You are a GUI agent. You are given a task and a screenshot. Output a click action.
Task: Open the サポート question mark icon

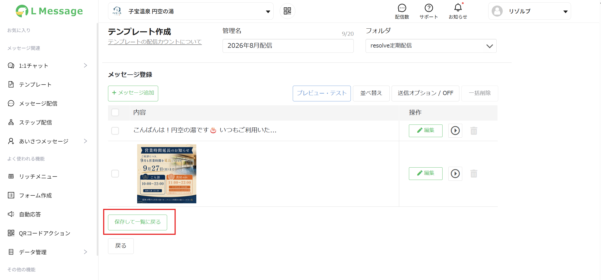tap(429, 8)
